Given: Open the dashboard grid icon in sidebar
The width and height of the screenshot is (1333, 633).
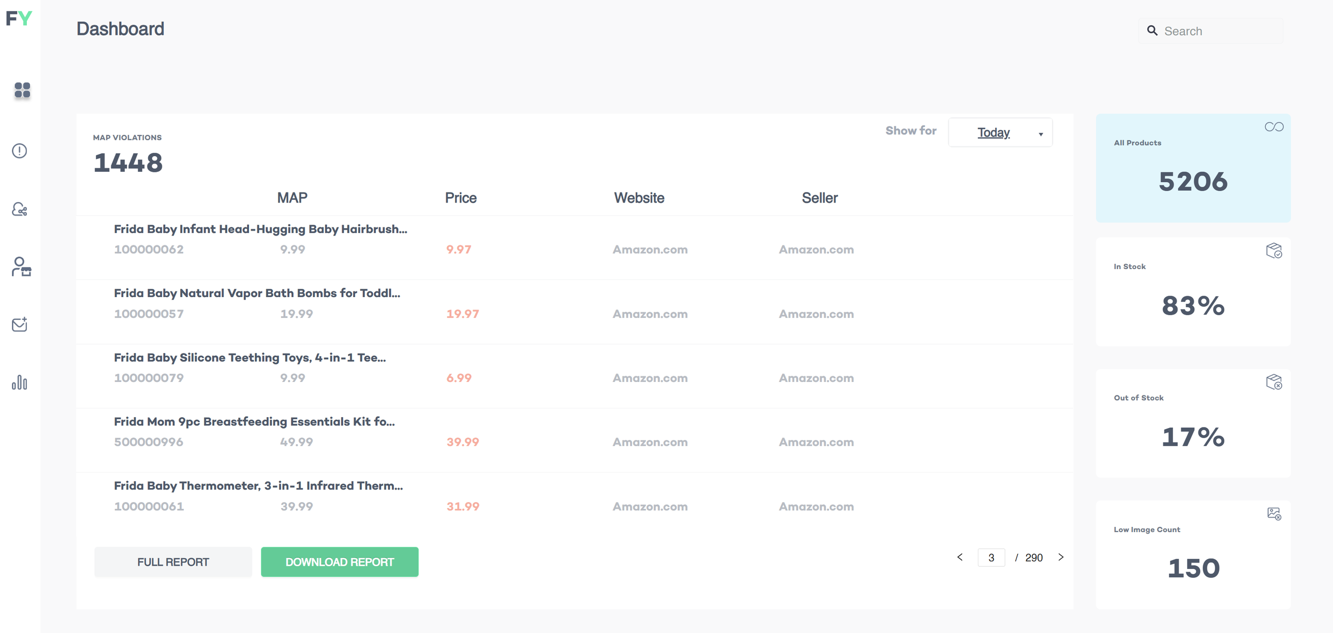Looking at the screenshot, I should (22, 90).
